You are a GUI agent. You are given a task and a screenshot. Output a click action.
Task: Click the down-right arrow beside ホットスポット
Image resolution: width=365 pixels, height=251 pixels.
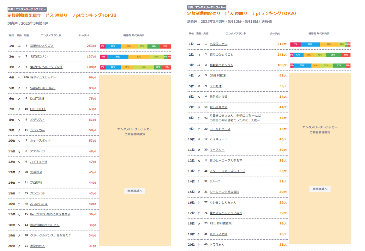point(19,141)
